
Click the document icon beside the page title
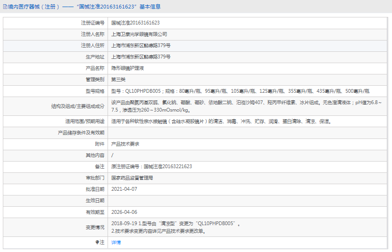coord(5,7)
